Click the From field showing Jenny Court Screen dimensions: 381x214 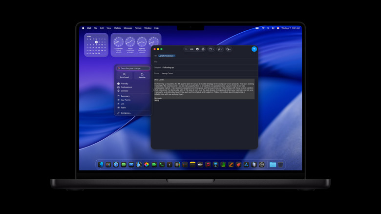point(204,73)
